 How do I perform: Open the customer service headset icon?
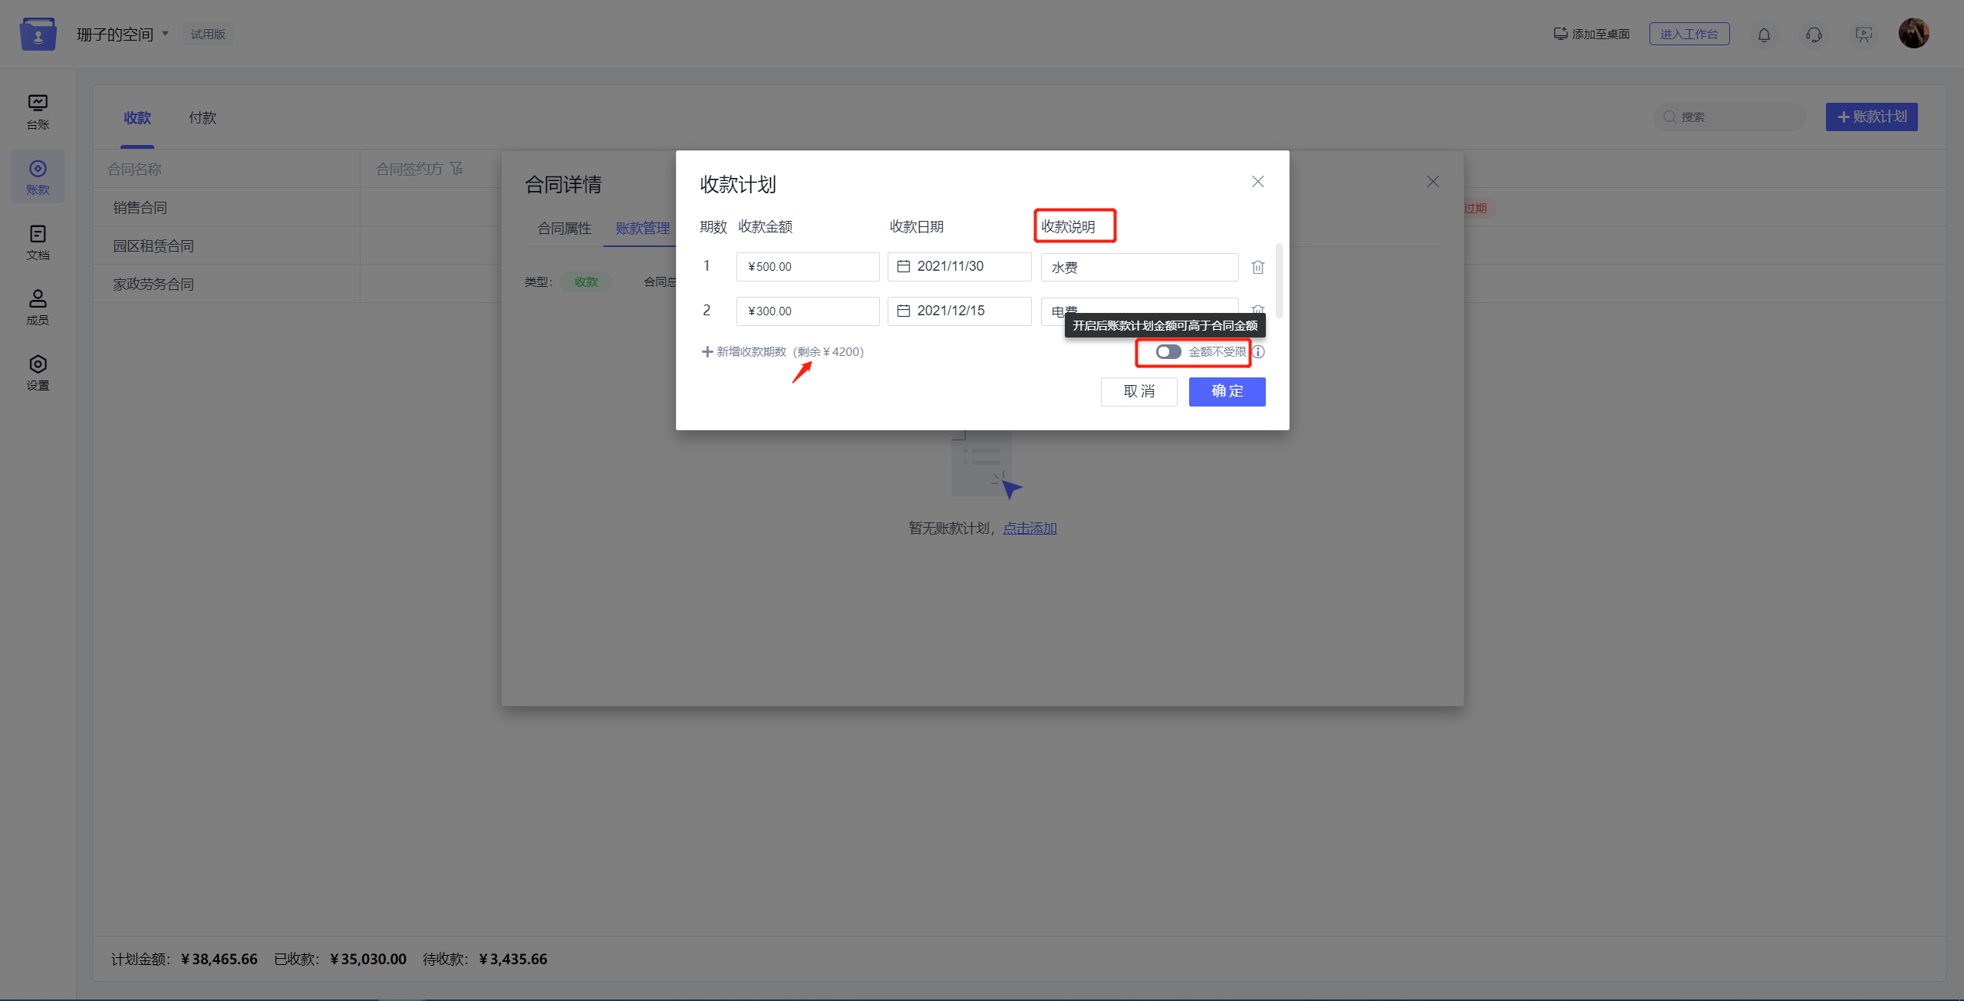pyautogui.click(x=1814, y=35)
